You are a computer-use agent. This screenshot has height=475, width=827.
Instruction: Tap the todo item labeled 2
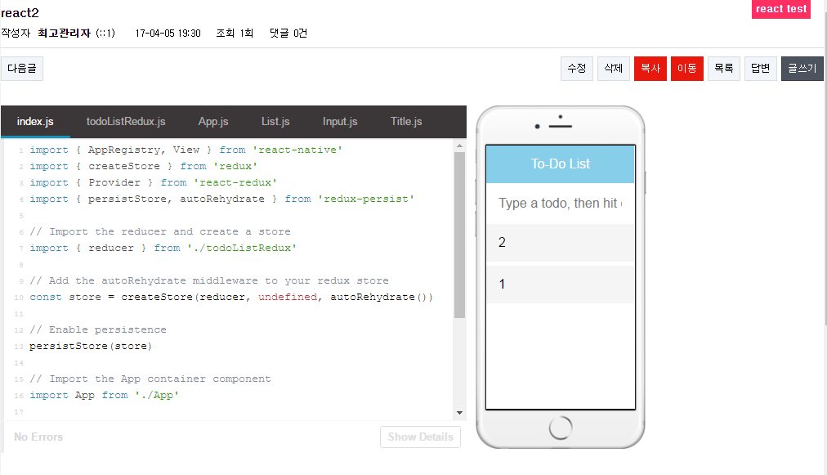click(560, 243)
